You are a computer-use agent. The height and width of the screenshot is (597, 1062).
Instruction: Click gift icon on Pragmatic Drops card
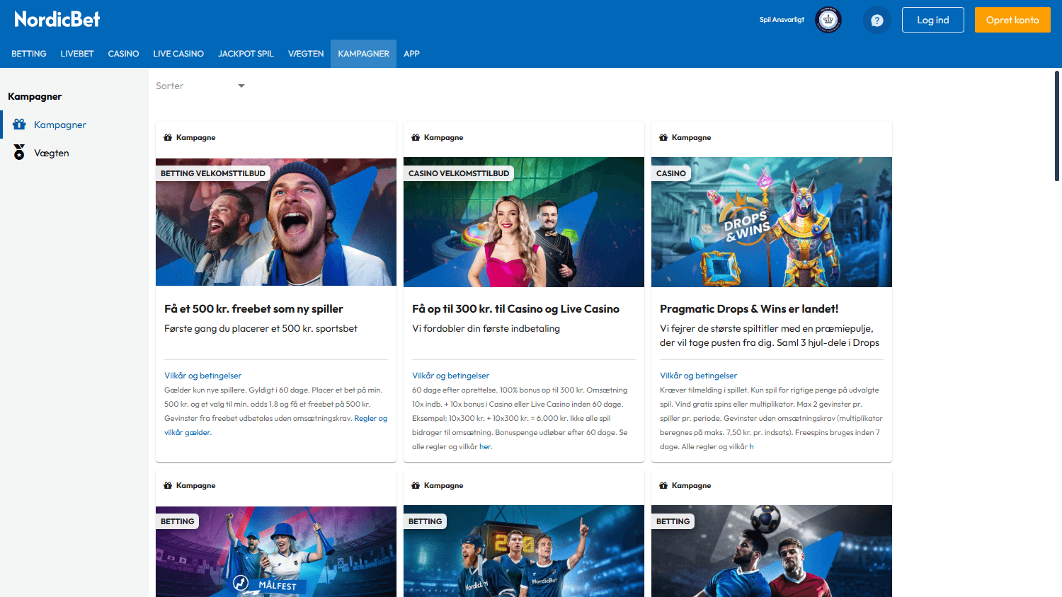[663, 137]
